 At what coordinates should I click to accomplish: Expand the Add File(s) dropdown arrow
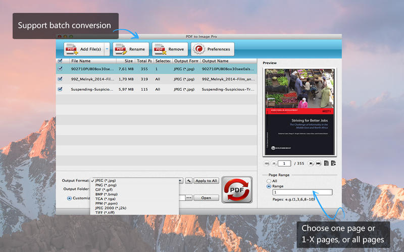(107, 49)
